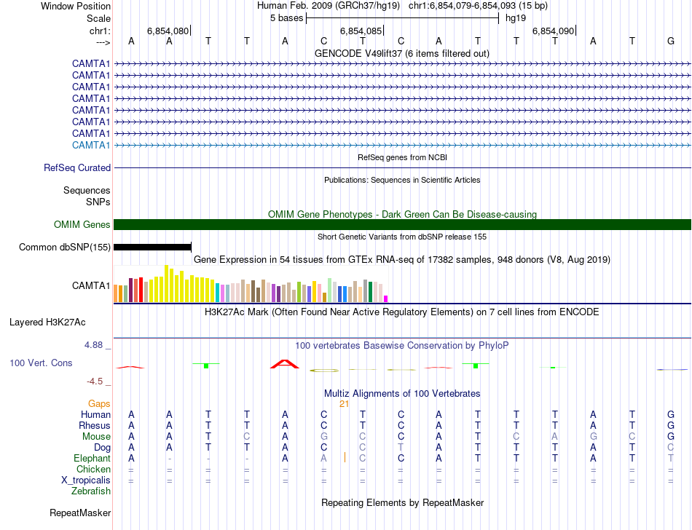Click the light blue CAMTA1 transcript label
This screenshot has width=692, height=530.
point(91,145)
